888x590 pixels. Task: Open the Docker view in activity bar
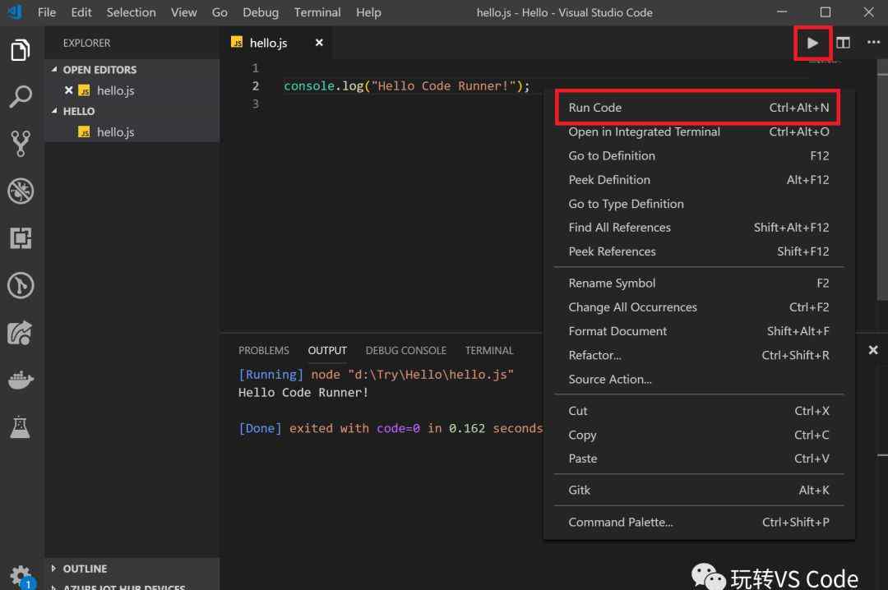point(20,380)
